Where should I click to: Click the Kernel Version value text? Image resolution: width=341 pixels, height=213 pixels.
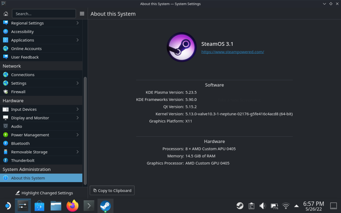point(239,114)
